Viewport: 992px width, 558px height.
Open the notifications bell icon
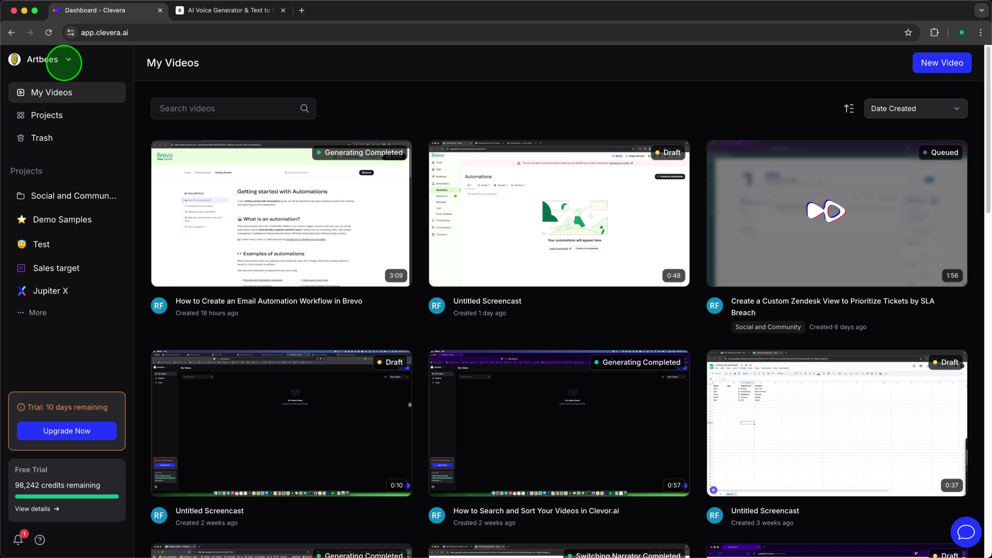click(18, 539)
